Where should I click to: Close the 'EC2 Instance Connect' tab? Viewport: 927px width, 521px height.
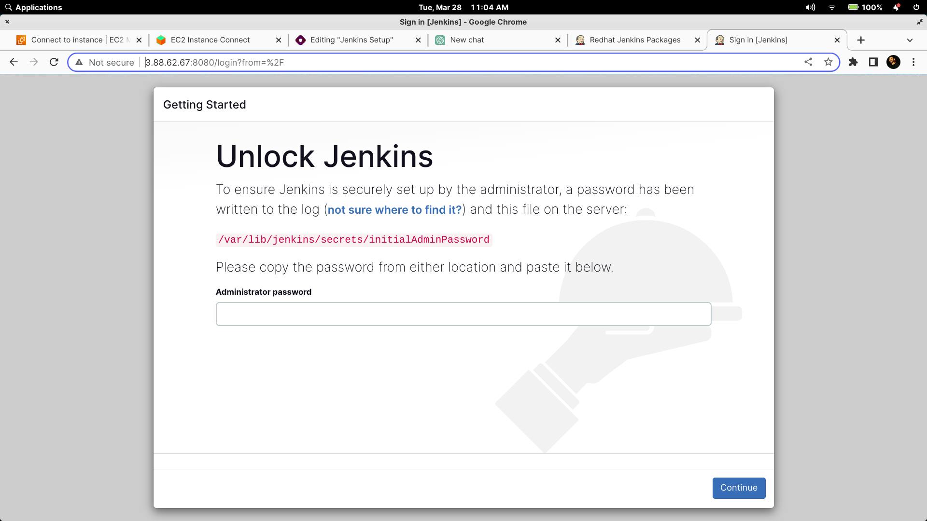(279, 40)
